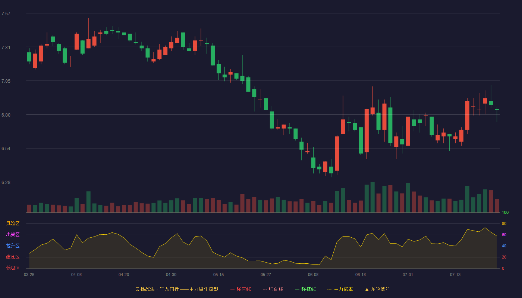Toggle the 主力成本 legend series
This screenshot has height=298, width=522.
(x=340, y=289)
